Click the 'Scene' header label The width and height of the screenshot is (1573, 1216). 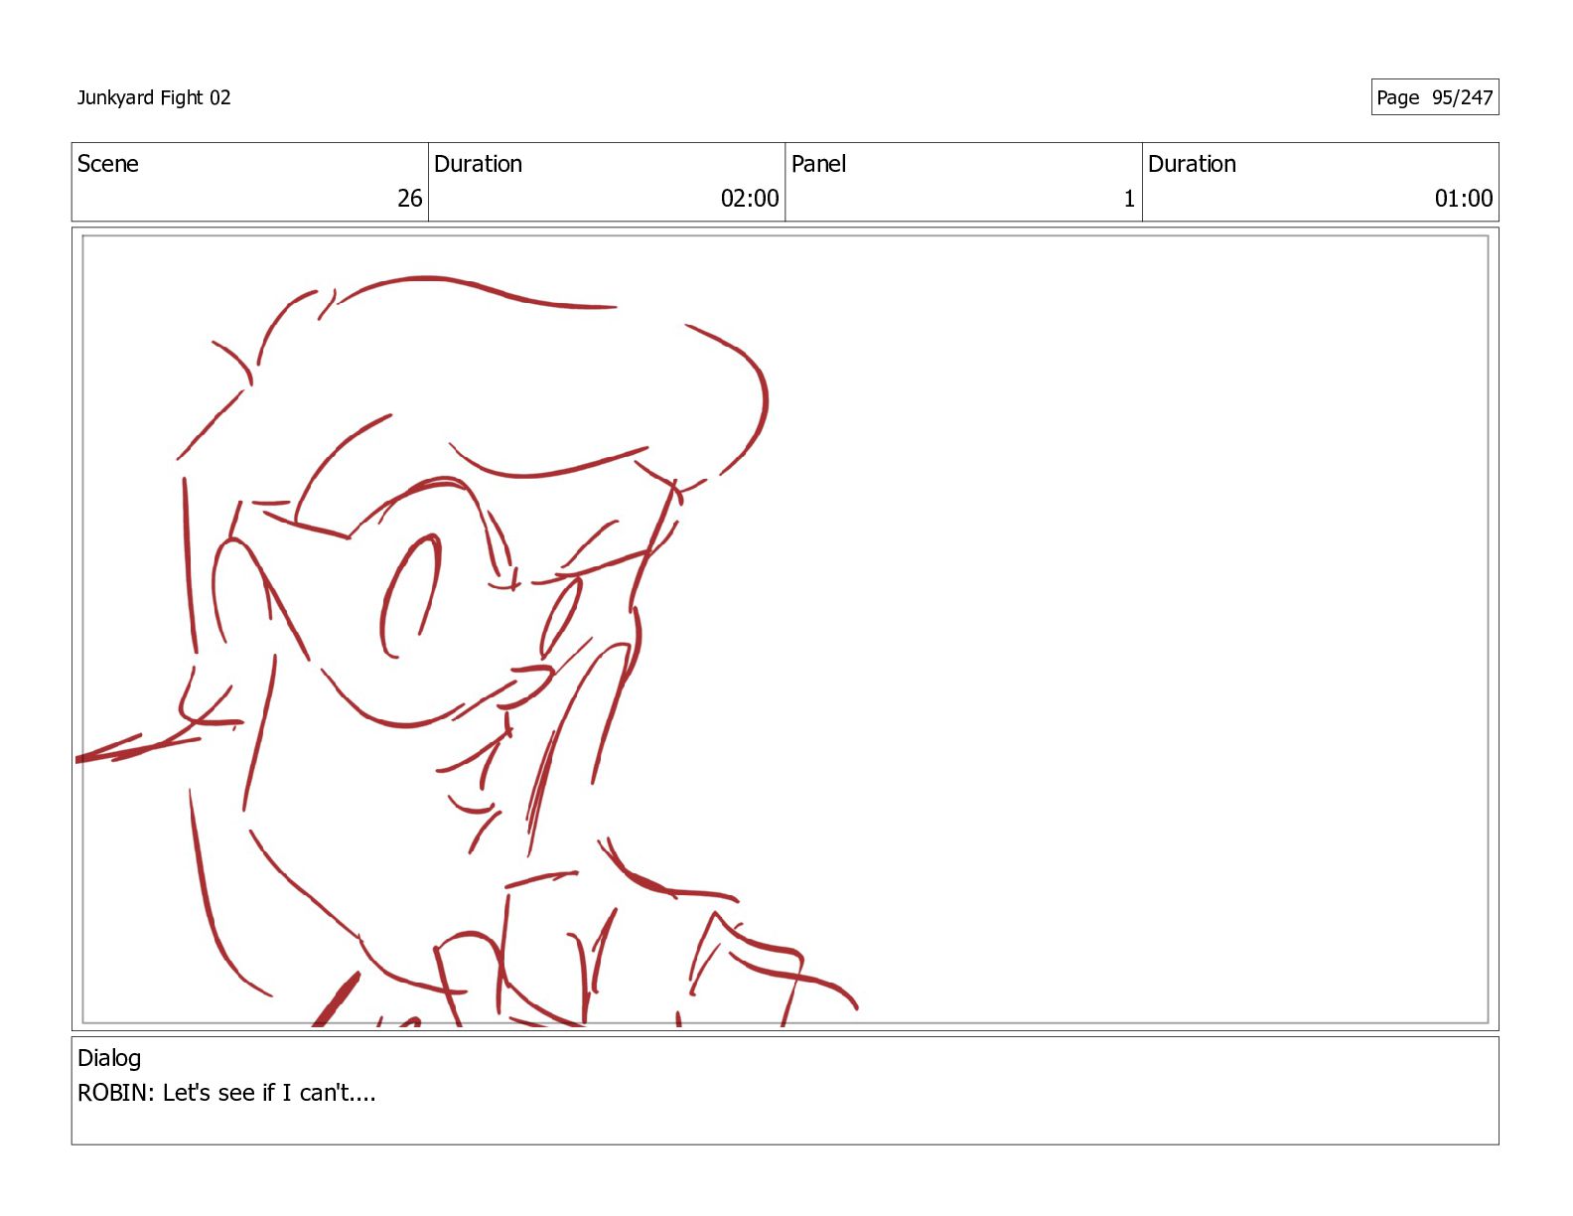click(x=108, y=164)
